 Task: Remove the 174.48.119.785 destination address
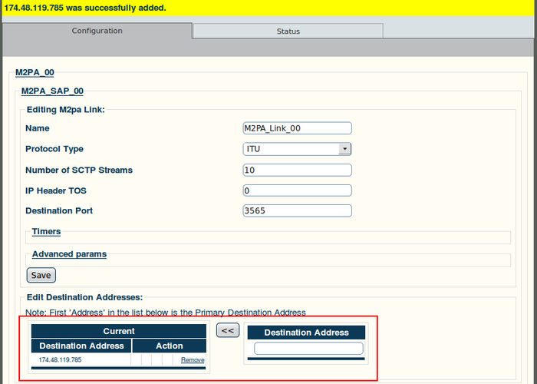(x=193, y=359)
